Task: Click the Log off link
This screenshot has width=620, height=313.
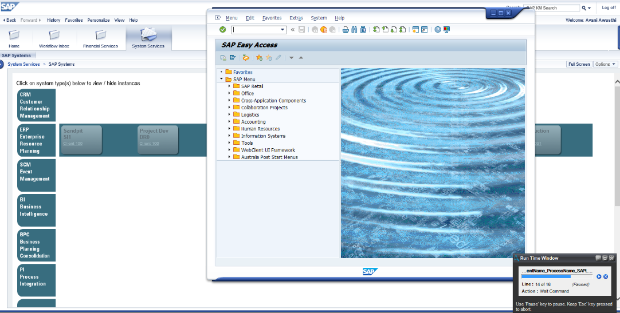Action: 609,7
